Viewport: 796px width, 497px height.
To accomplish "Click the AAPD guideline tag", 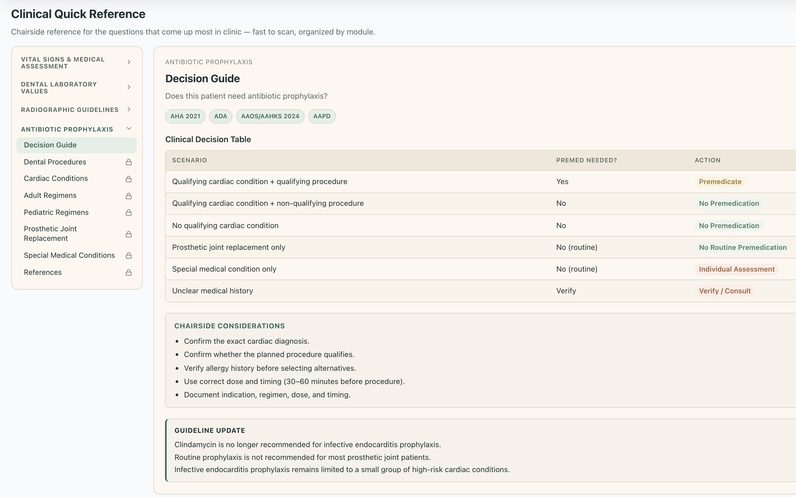I will tap(322, 116).
